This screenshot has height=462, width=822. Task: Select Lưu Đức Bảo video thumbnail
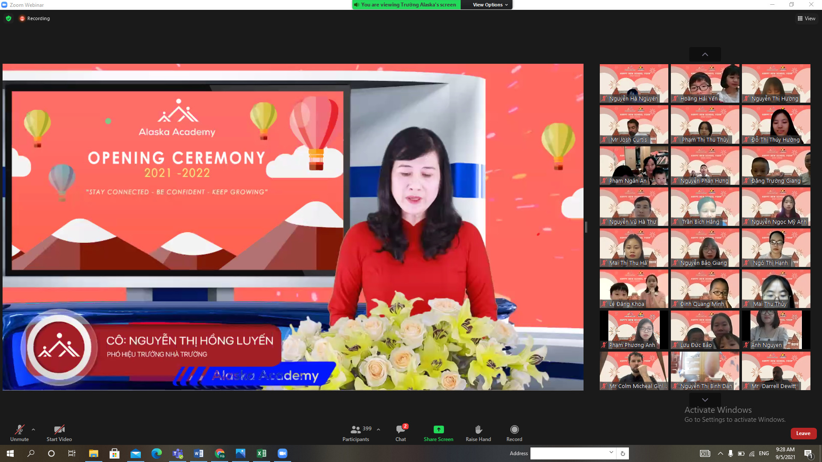coord(705,330)
